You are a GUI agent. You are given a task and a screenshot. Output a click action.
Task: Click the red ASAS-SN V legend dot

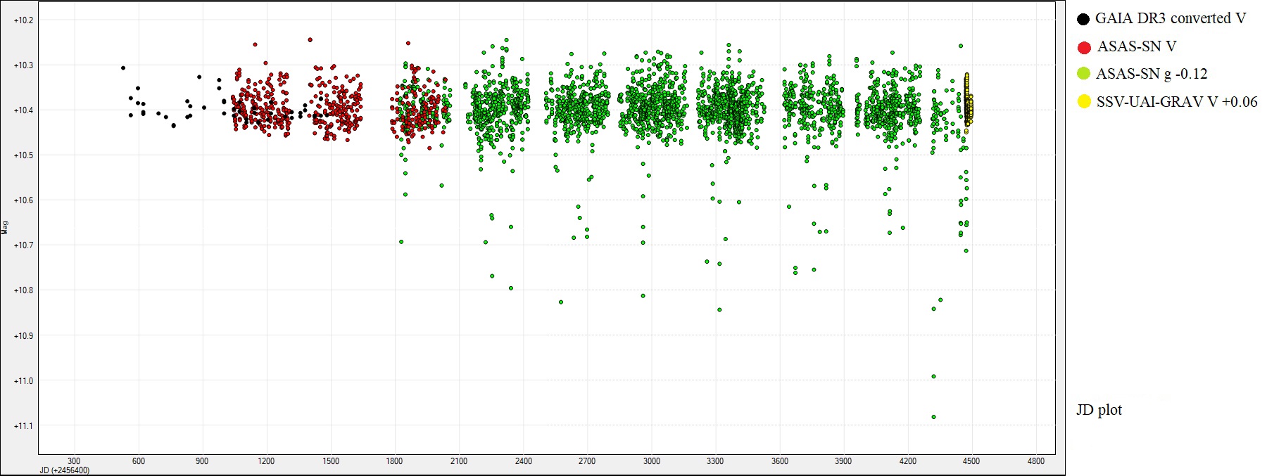tap(1084, 47)
